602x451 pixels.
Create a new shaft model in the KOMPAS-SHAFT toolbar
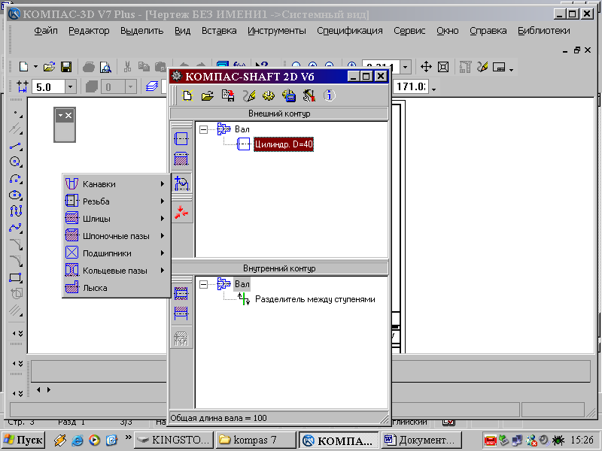point(187,95)
